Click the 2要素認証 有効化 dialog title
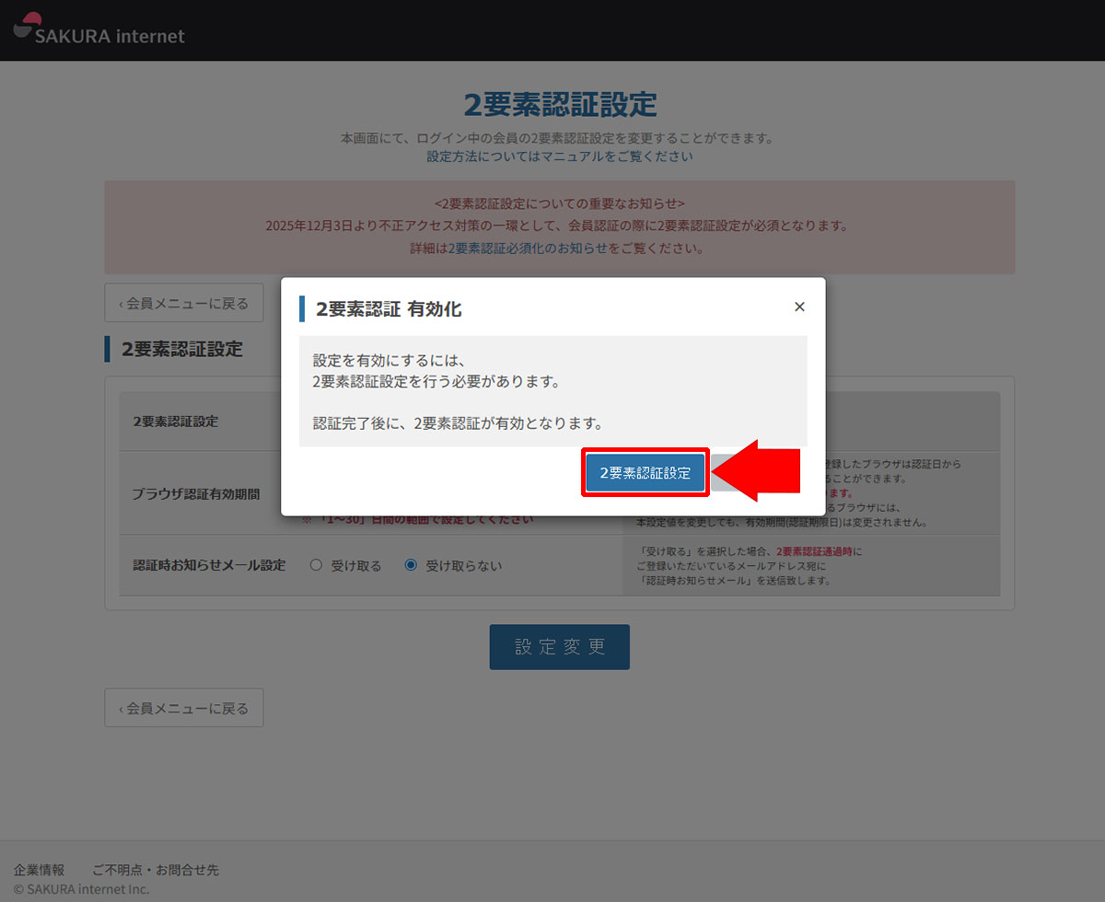 [388, 309]
